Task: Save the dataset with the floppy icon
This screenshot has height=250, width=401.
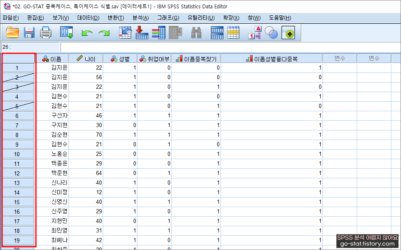Action: pos(29,32)
